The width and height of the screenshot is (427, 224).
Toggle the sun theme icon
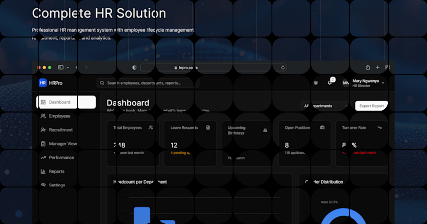(x=316, y=83)
